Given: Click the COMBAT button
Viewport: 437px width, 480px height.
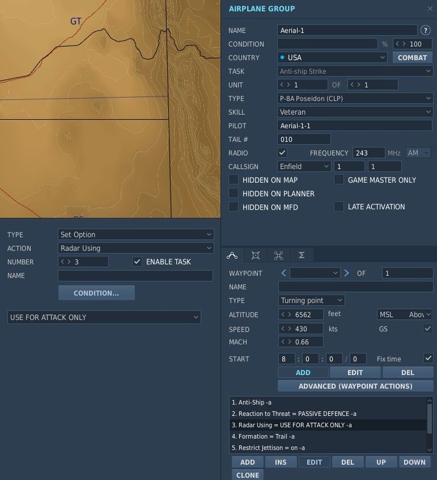Looking at the screenshot, I should [x=412, y=58].
